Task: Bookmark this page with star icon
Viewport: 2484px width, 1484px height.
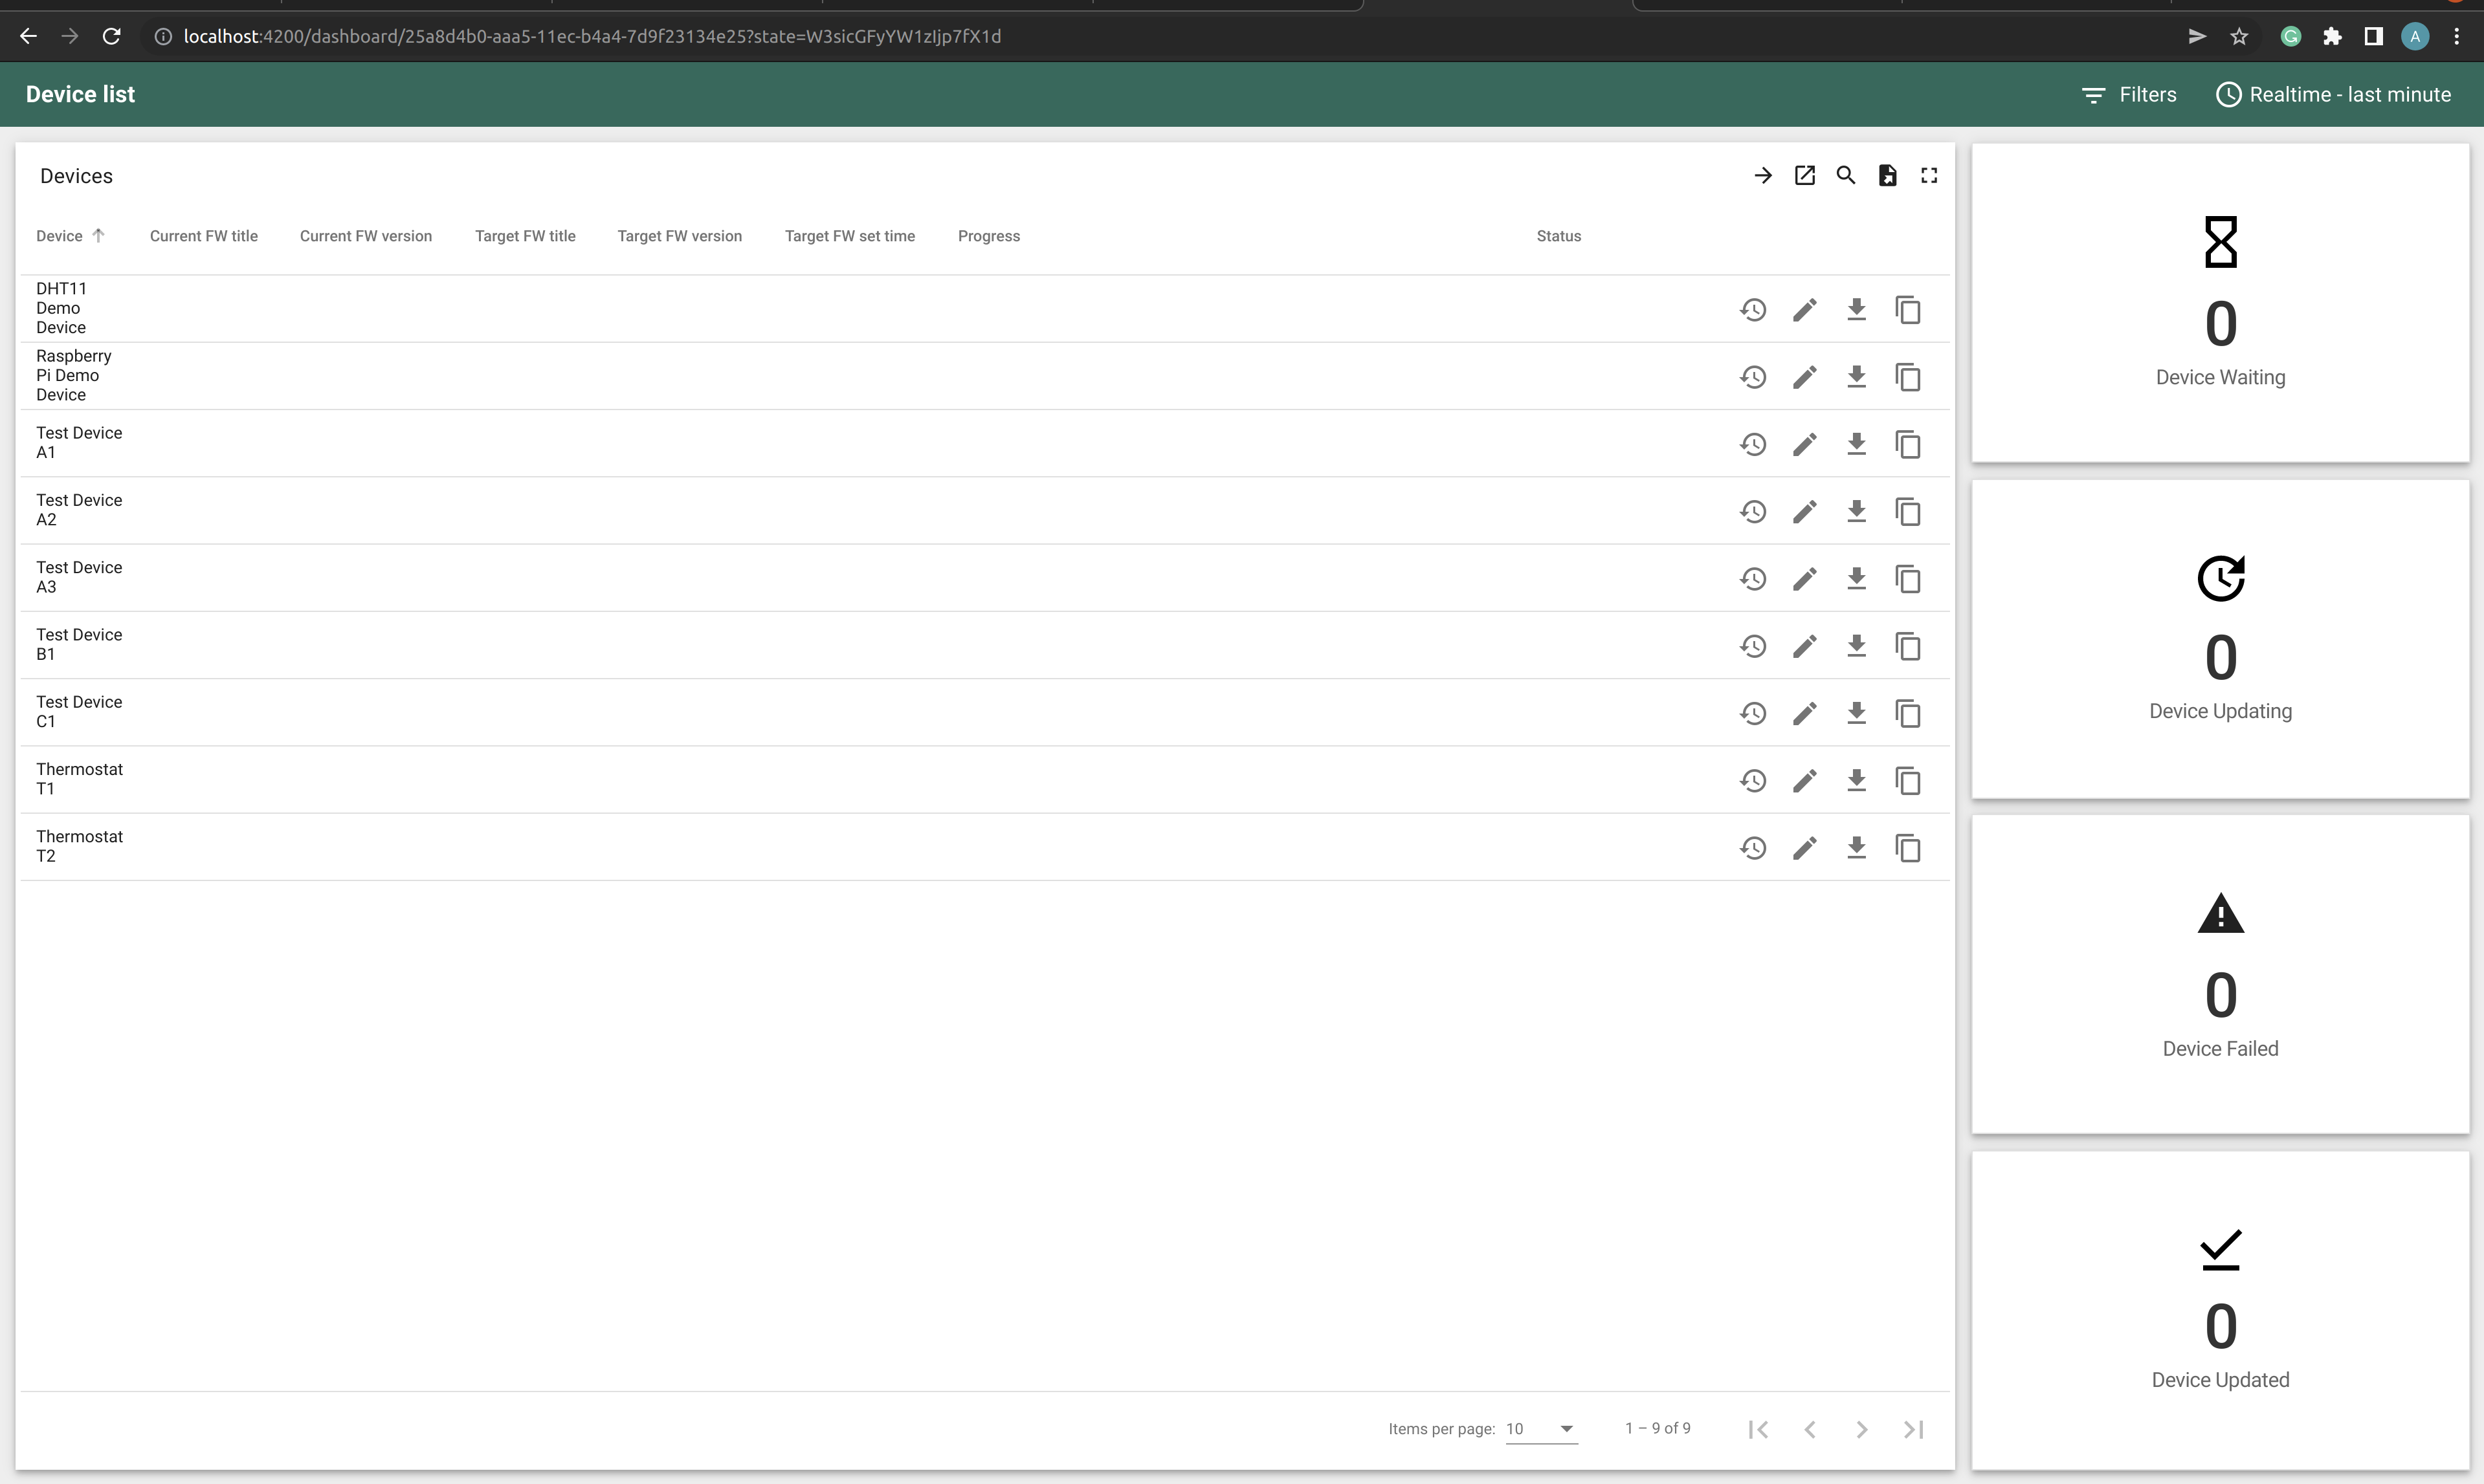Action: click(2239, 37)
